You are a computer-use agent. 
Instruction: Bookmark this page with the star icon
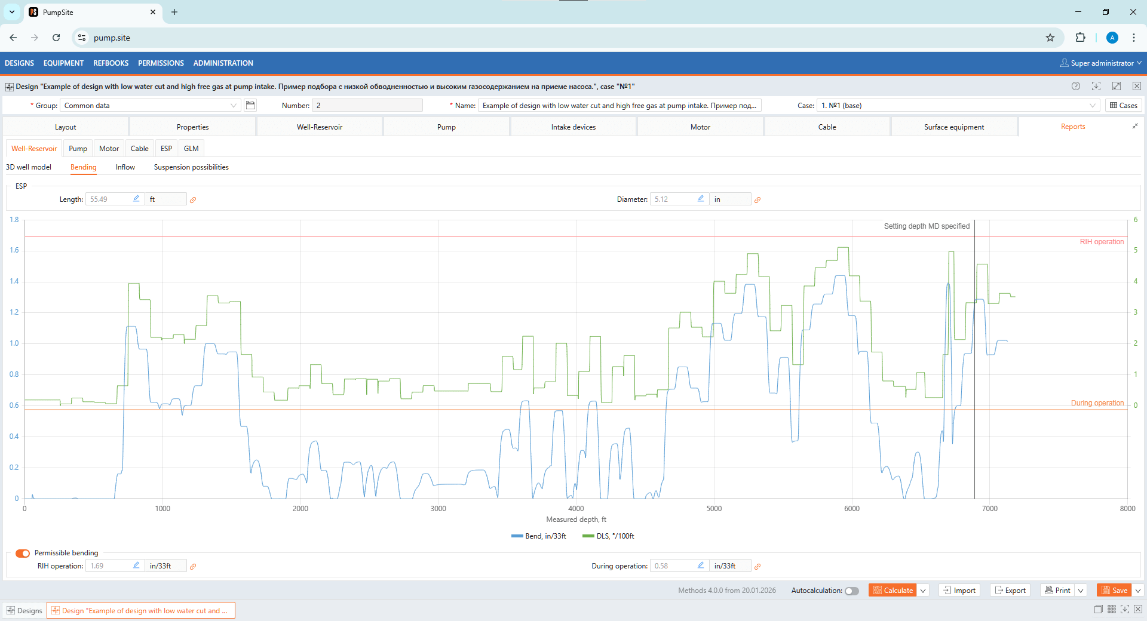coord(1050,38)
